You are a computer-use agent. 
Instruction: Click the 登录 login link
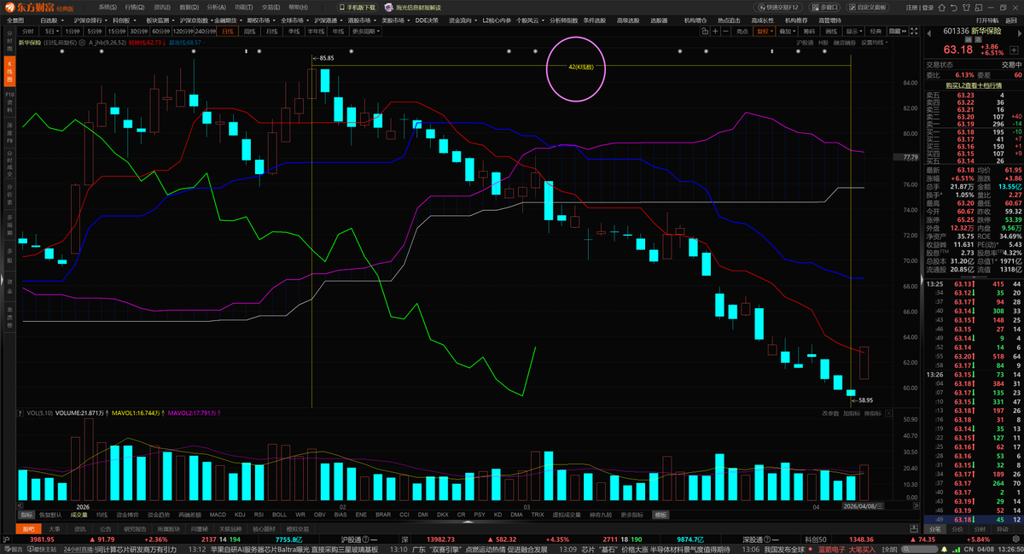click(928, 7)
